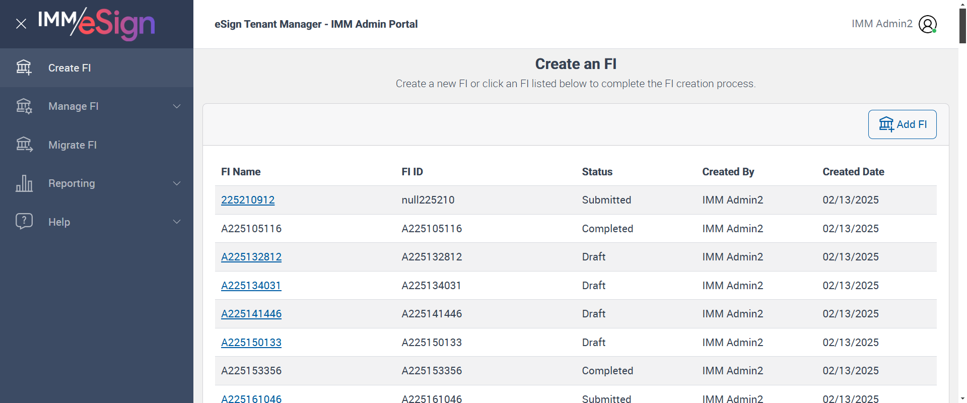Viewport: 967px width, 403px height.
Task: Open draft FI link A225150133
Action: click(251, 343)
